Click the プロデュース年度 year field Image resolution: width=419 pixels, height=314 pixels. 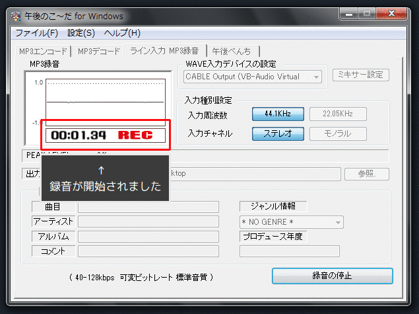pyautogui.click(x=289, y=251)
